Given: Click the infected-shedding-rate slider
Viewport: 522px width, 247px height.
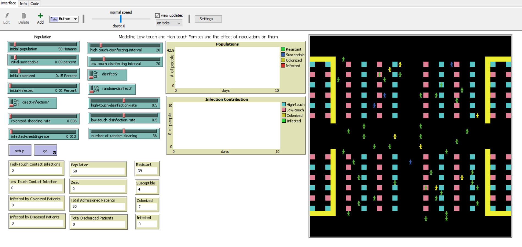Looking at the screenshot, I should click(43, 134).
